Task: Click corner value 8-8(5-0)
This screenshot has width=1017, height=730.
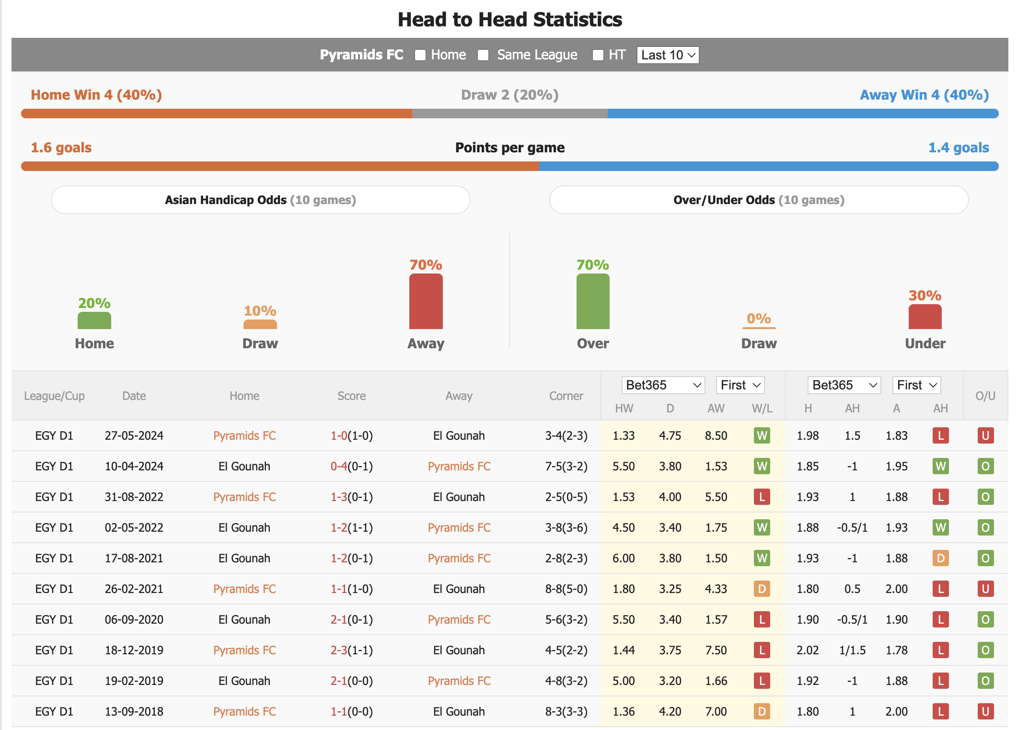Action: pos(566,589)
